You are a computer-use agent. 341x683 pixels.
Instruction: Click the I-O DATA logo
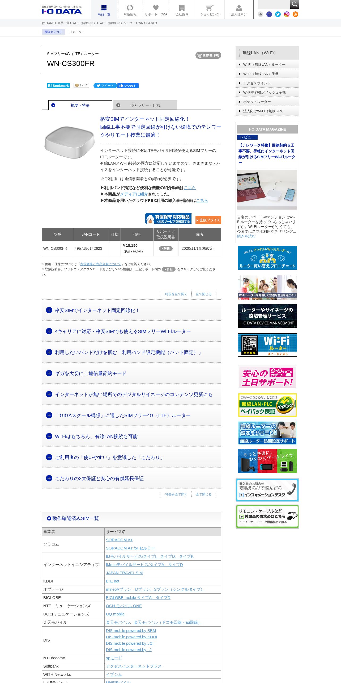click(61, 10)
